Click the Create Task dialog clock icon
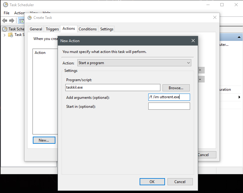The height and width of the screenshot is (193, 243). coord(29,18)
